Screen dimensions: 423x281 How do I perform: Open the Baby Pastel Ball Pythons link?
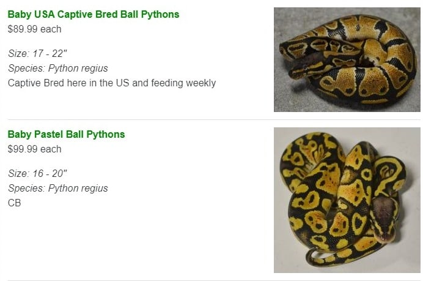66,134
